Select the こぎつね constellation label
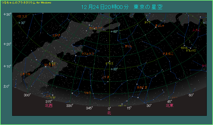213x125 pixels. [25, 74]
